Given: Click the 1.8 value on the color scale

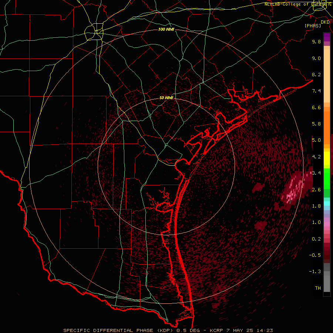Looking at the screenshot, I should point(316,206).
